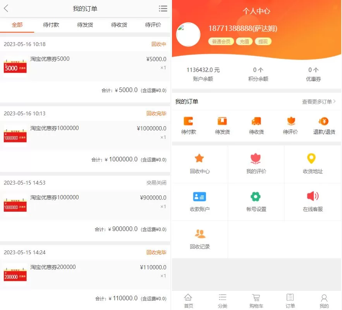This screenshot has height=310, width=342.
Task: Open the 淘宝优惠券5000 order title
Action: tap(50, 59)
